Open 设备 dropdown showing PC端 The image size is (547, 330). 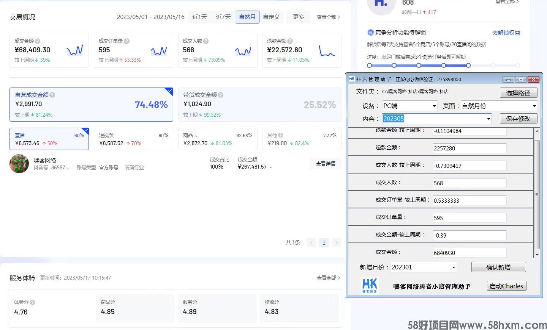pos(409,106)
